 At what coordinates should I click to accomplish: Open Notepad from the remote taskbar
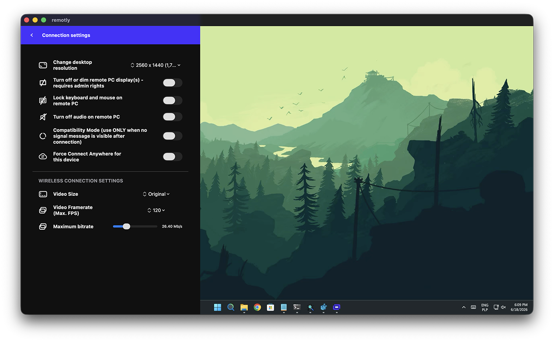tap(284, 307)
